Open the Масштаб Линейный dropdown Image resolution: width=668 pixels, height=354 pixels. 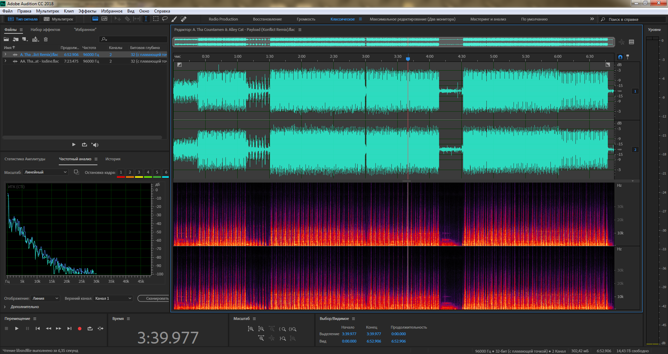[x=46, y=172]
